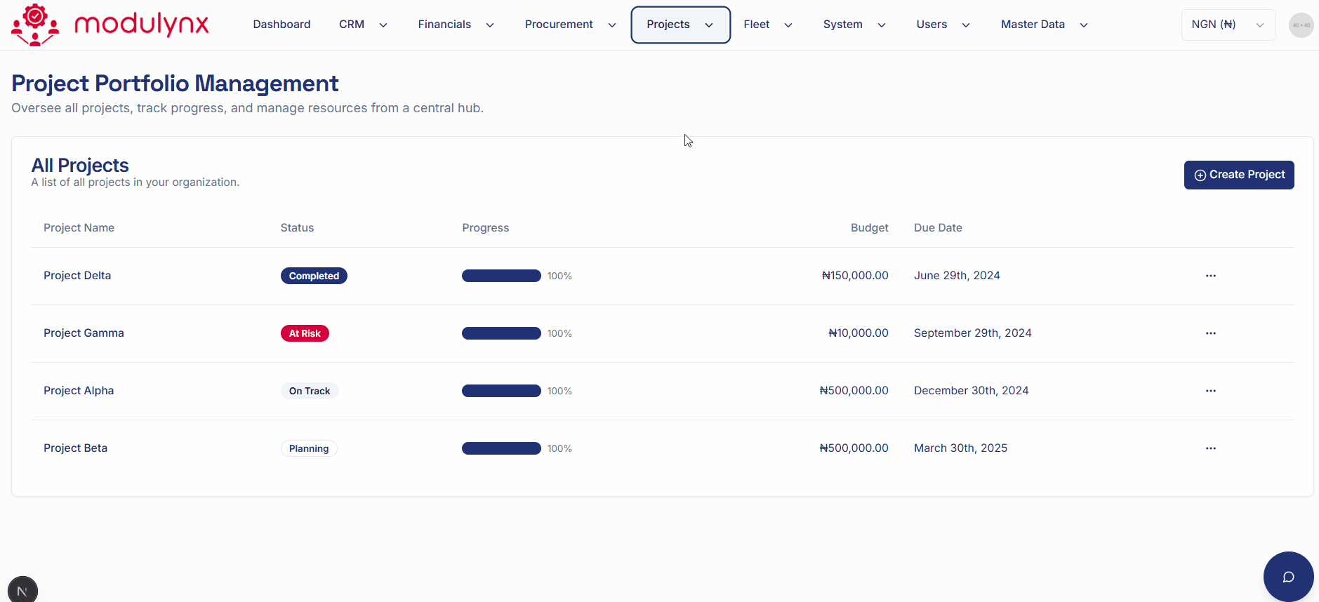The image size is (1319, 602).
Task: Open actions menu for Project Beta
Action: point(1210,448)
